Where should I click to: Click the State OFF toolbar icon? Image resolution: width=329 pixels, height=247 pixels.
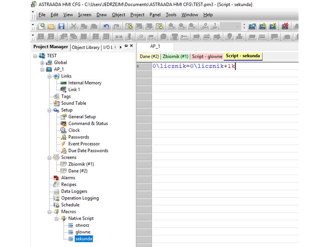[205, 26]
